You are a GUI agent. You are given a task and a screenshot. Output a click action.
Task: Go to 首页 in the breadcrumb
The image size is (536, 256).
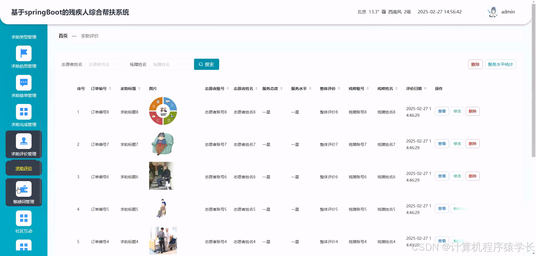pyautogui.click(x=63, y=36)
